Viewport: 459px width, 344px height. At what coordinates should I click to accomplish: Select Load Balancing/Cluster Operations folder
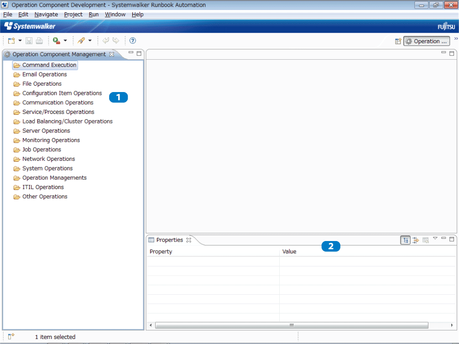63,121
